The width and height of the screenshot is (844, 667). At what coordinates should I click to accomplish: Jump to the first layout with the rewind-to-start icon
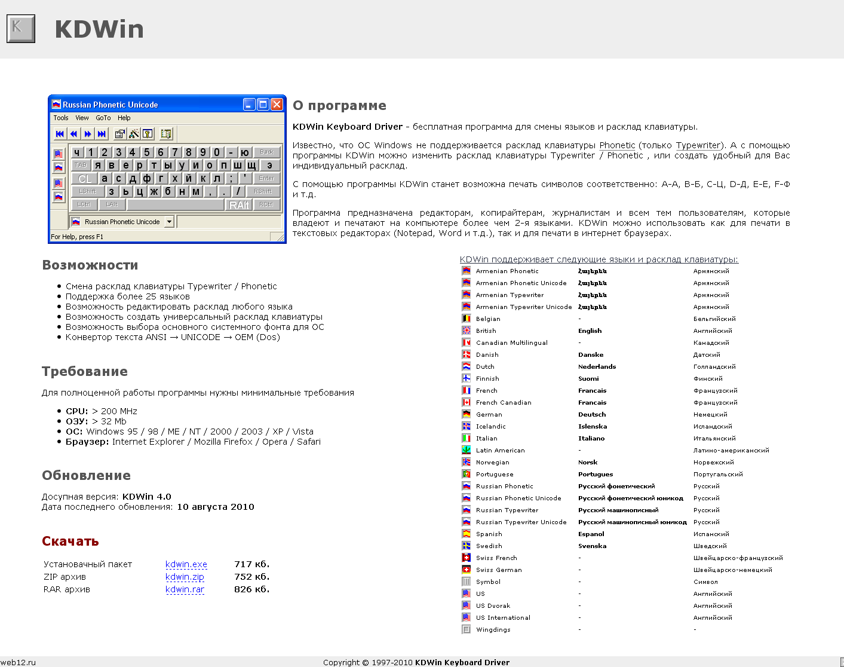[x=59, y=134]
